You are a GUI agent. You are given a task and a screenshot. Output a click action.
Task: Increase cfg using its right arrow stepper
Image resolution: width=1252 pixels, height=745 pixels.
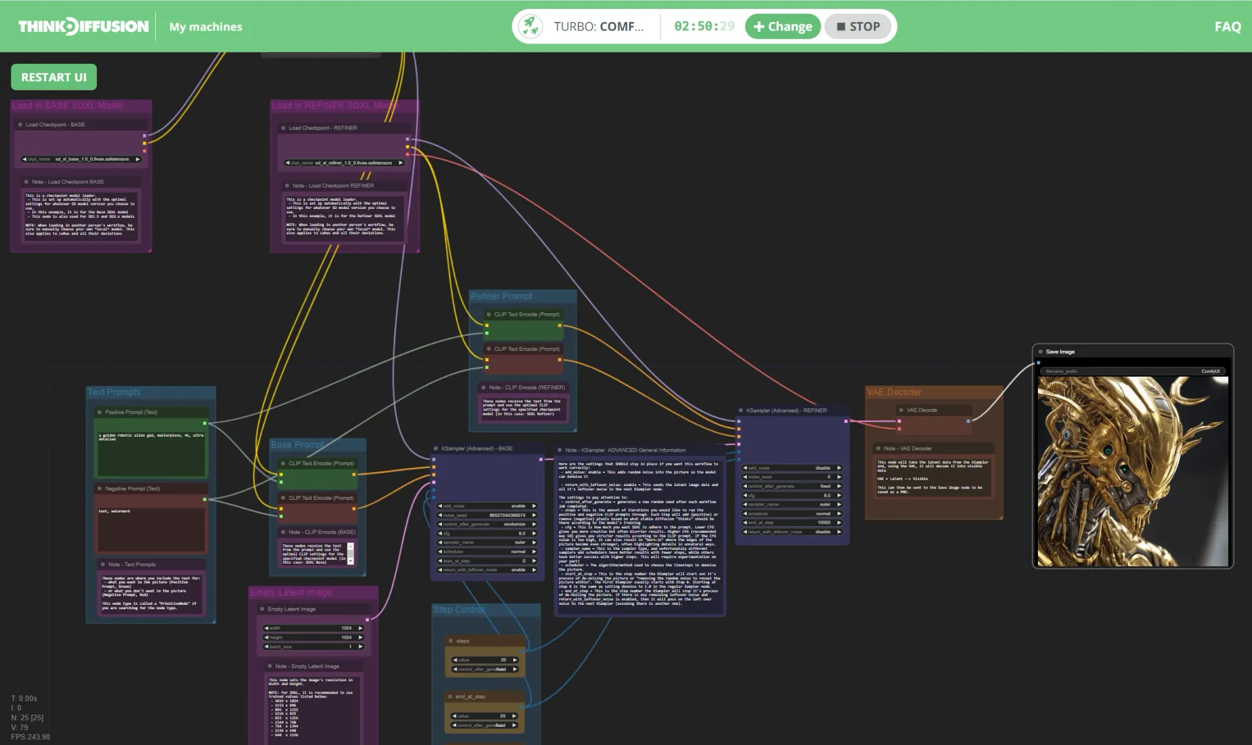[x=534, y=534]
